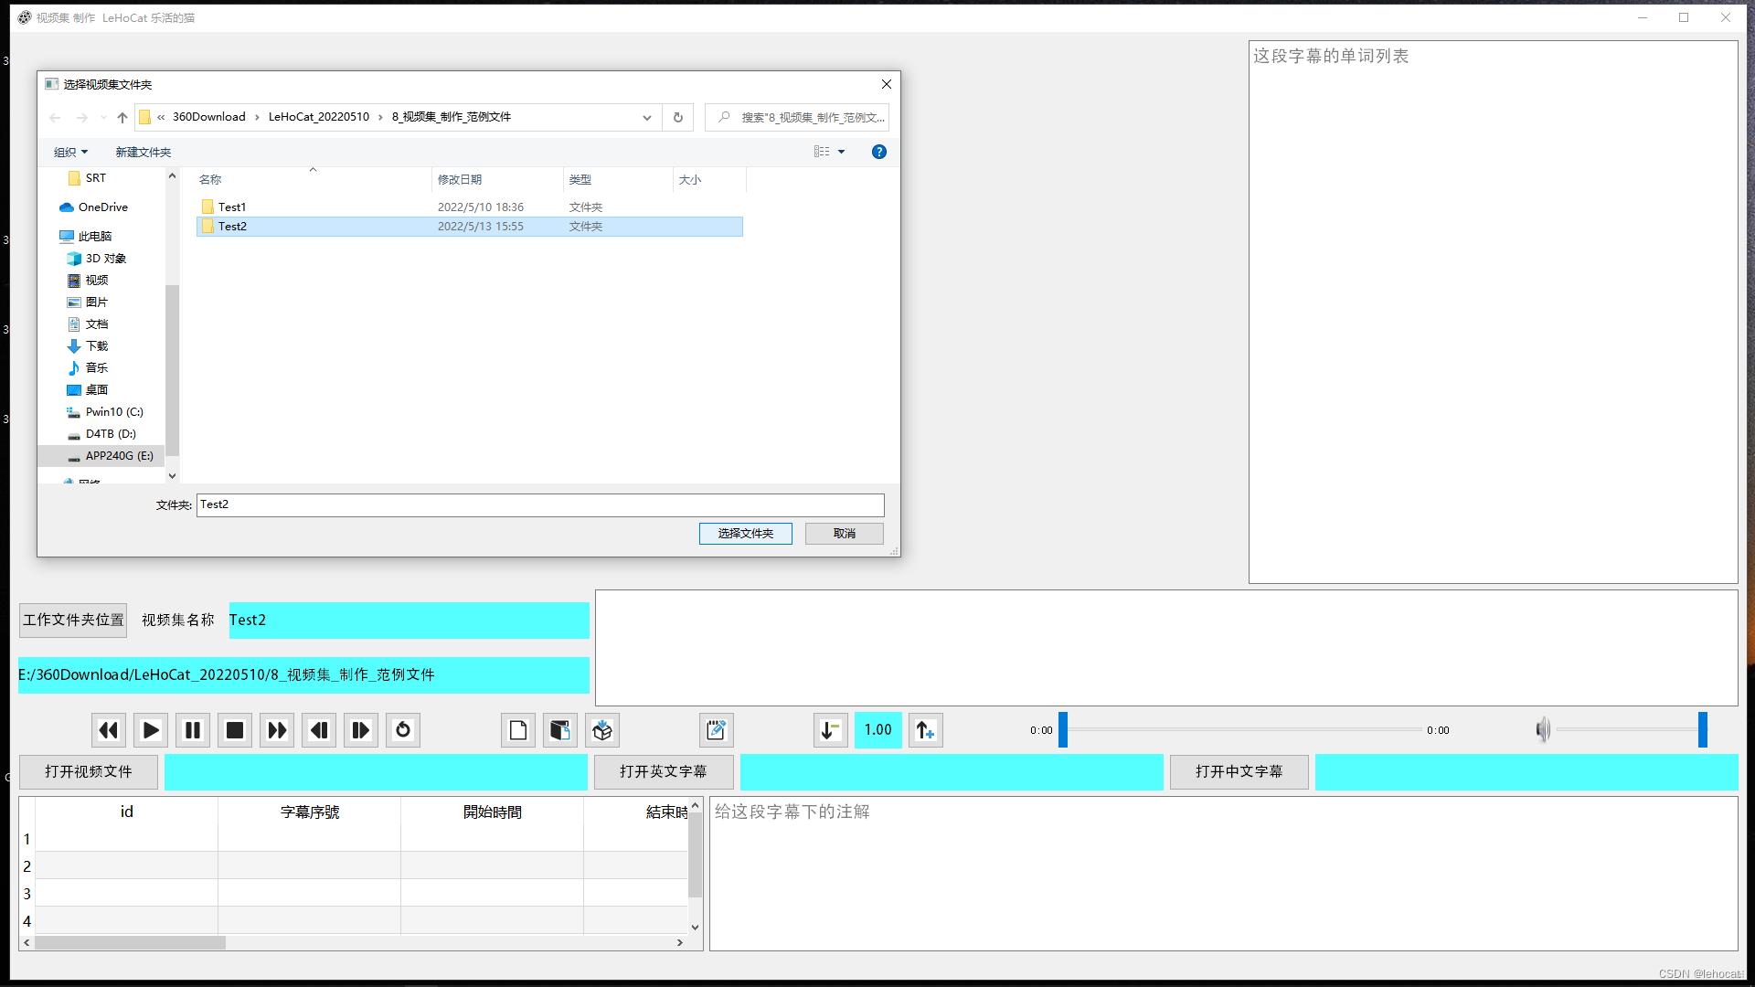Image resolution: width=1755 pixels, height=987 pixels.
Task: Expand the address bar path dropdown
Action: point(647,118)
